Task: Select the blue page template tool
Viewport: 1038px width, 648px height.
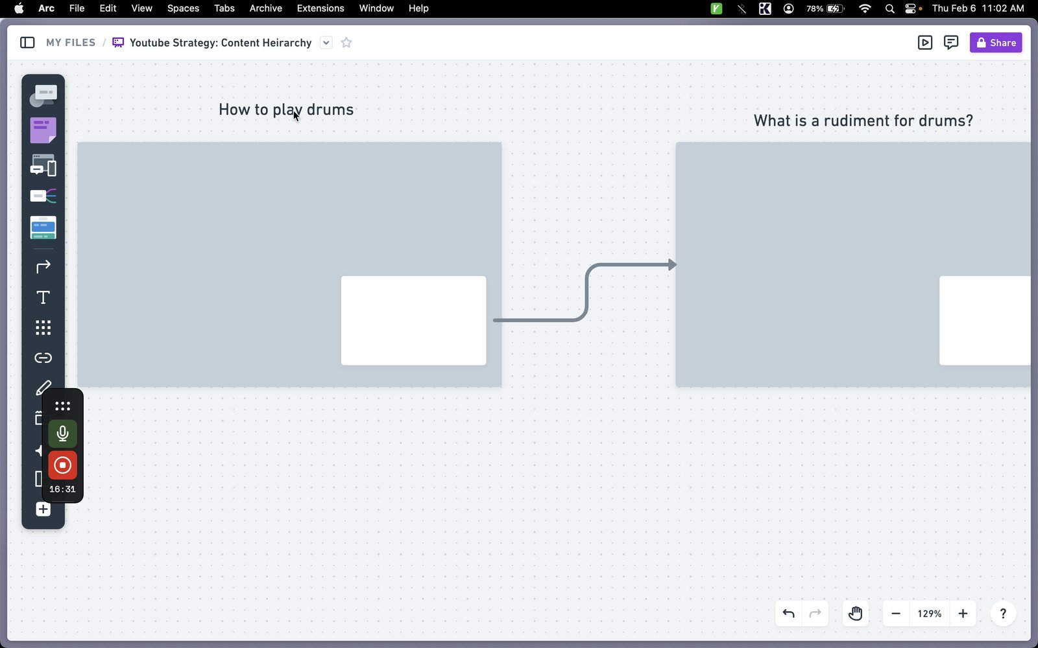Action: [43, 227]
